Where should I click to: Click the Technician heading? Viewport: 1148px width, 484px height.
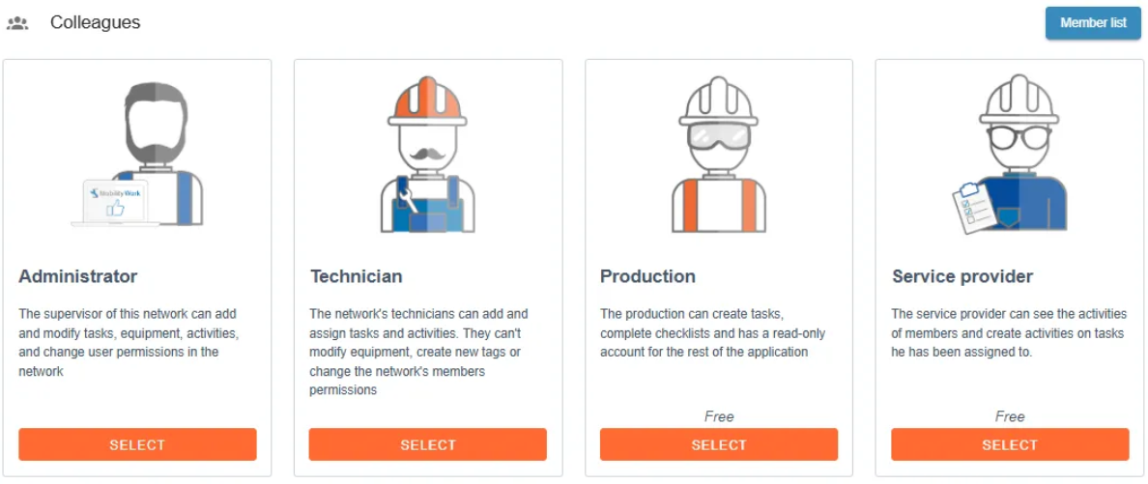(356, 277)
